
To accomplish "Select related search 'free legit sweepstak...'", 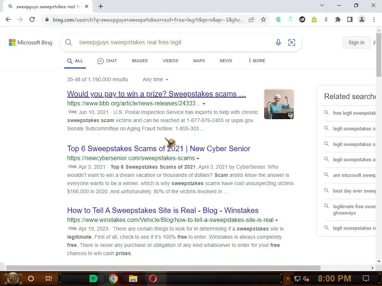I will (350, 113).
